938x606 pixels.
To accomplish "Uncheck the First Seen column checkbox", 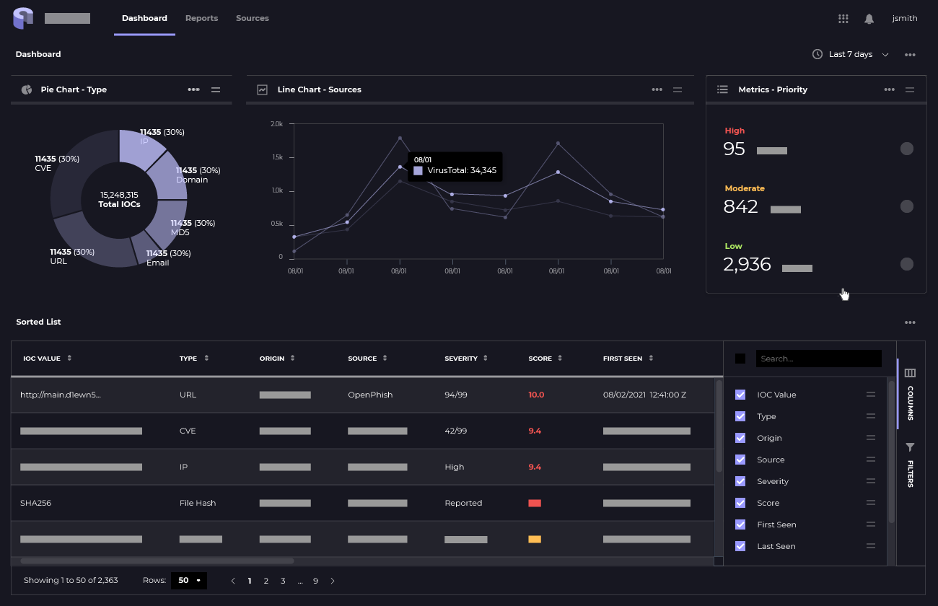I will [x=740, y=524].
